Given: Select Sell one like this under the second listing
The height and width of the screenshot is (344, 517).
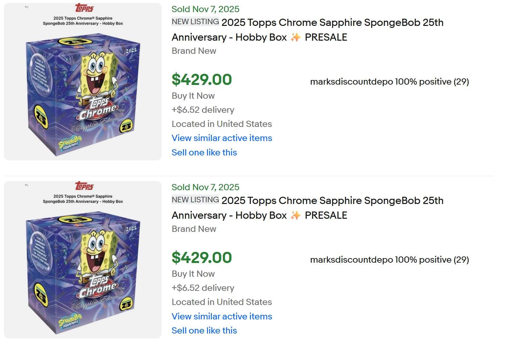Looking at the screenshot, I should tap(204, 330).
